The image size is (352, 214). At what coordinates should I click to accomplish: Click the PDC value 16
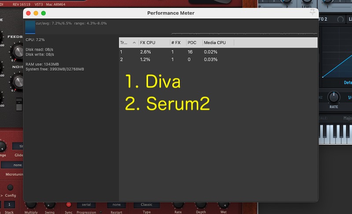point(190,52)
